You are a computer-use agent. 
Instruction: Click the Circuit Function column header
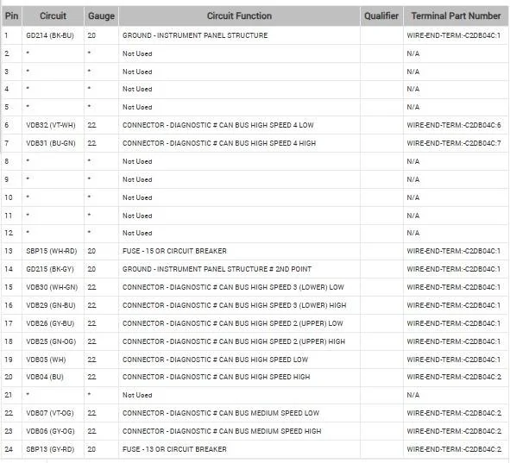239,16
